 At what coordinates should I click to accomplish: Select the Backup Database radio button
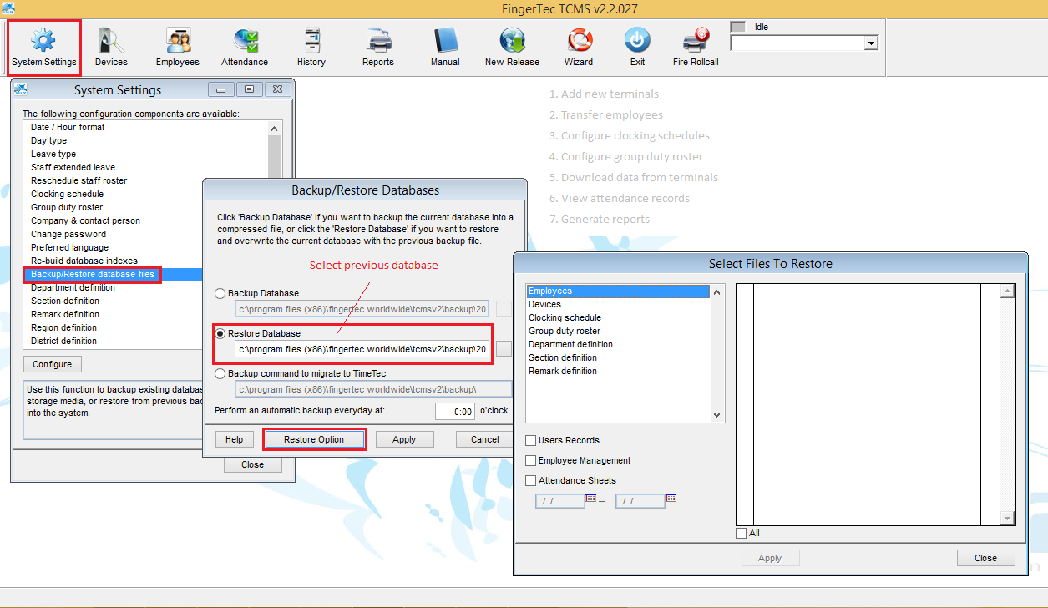coord(220,294)
